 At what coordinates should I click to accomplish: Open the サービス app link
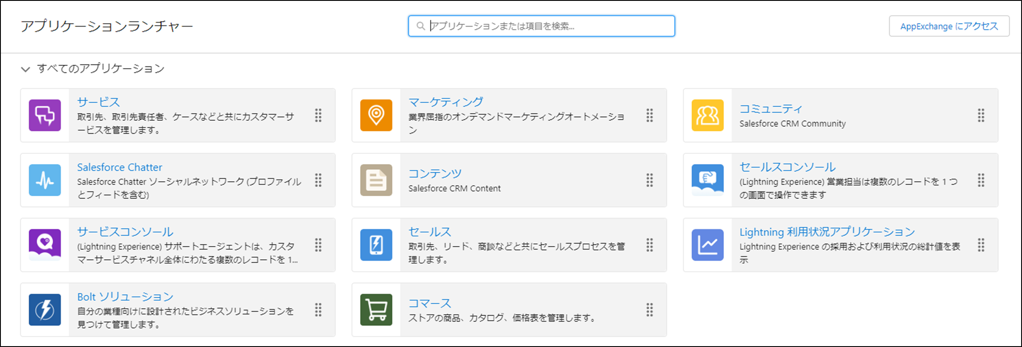tap(99, 102)
